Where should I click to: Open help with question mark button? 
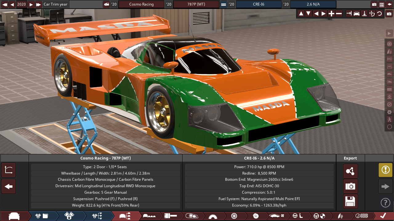[x=386, y=203]
